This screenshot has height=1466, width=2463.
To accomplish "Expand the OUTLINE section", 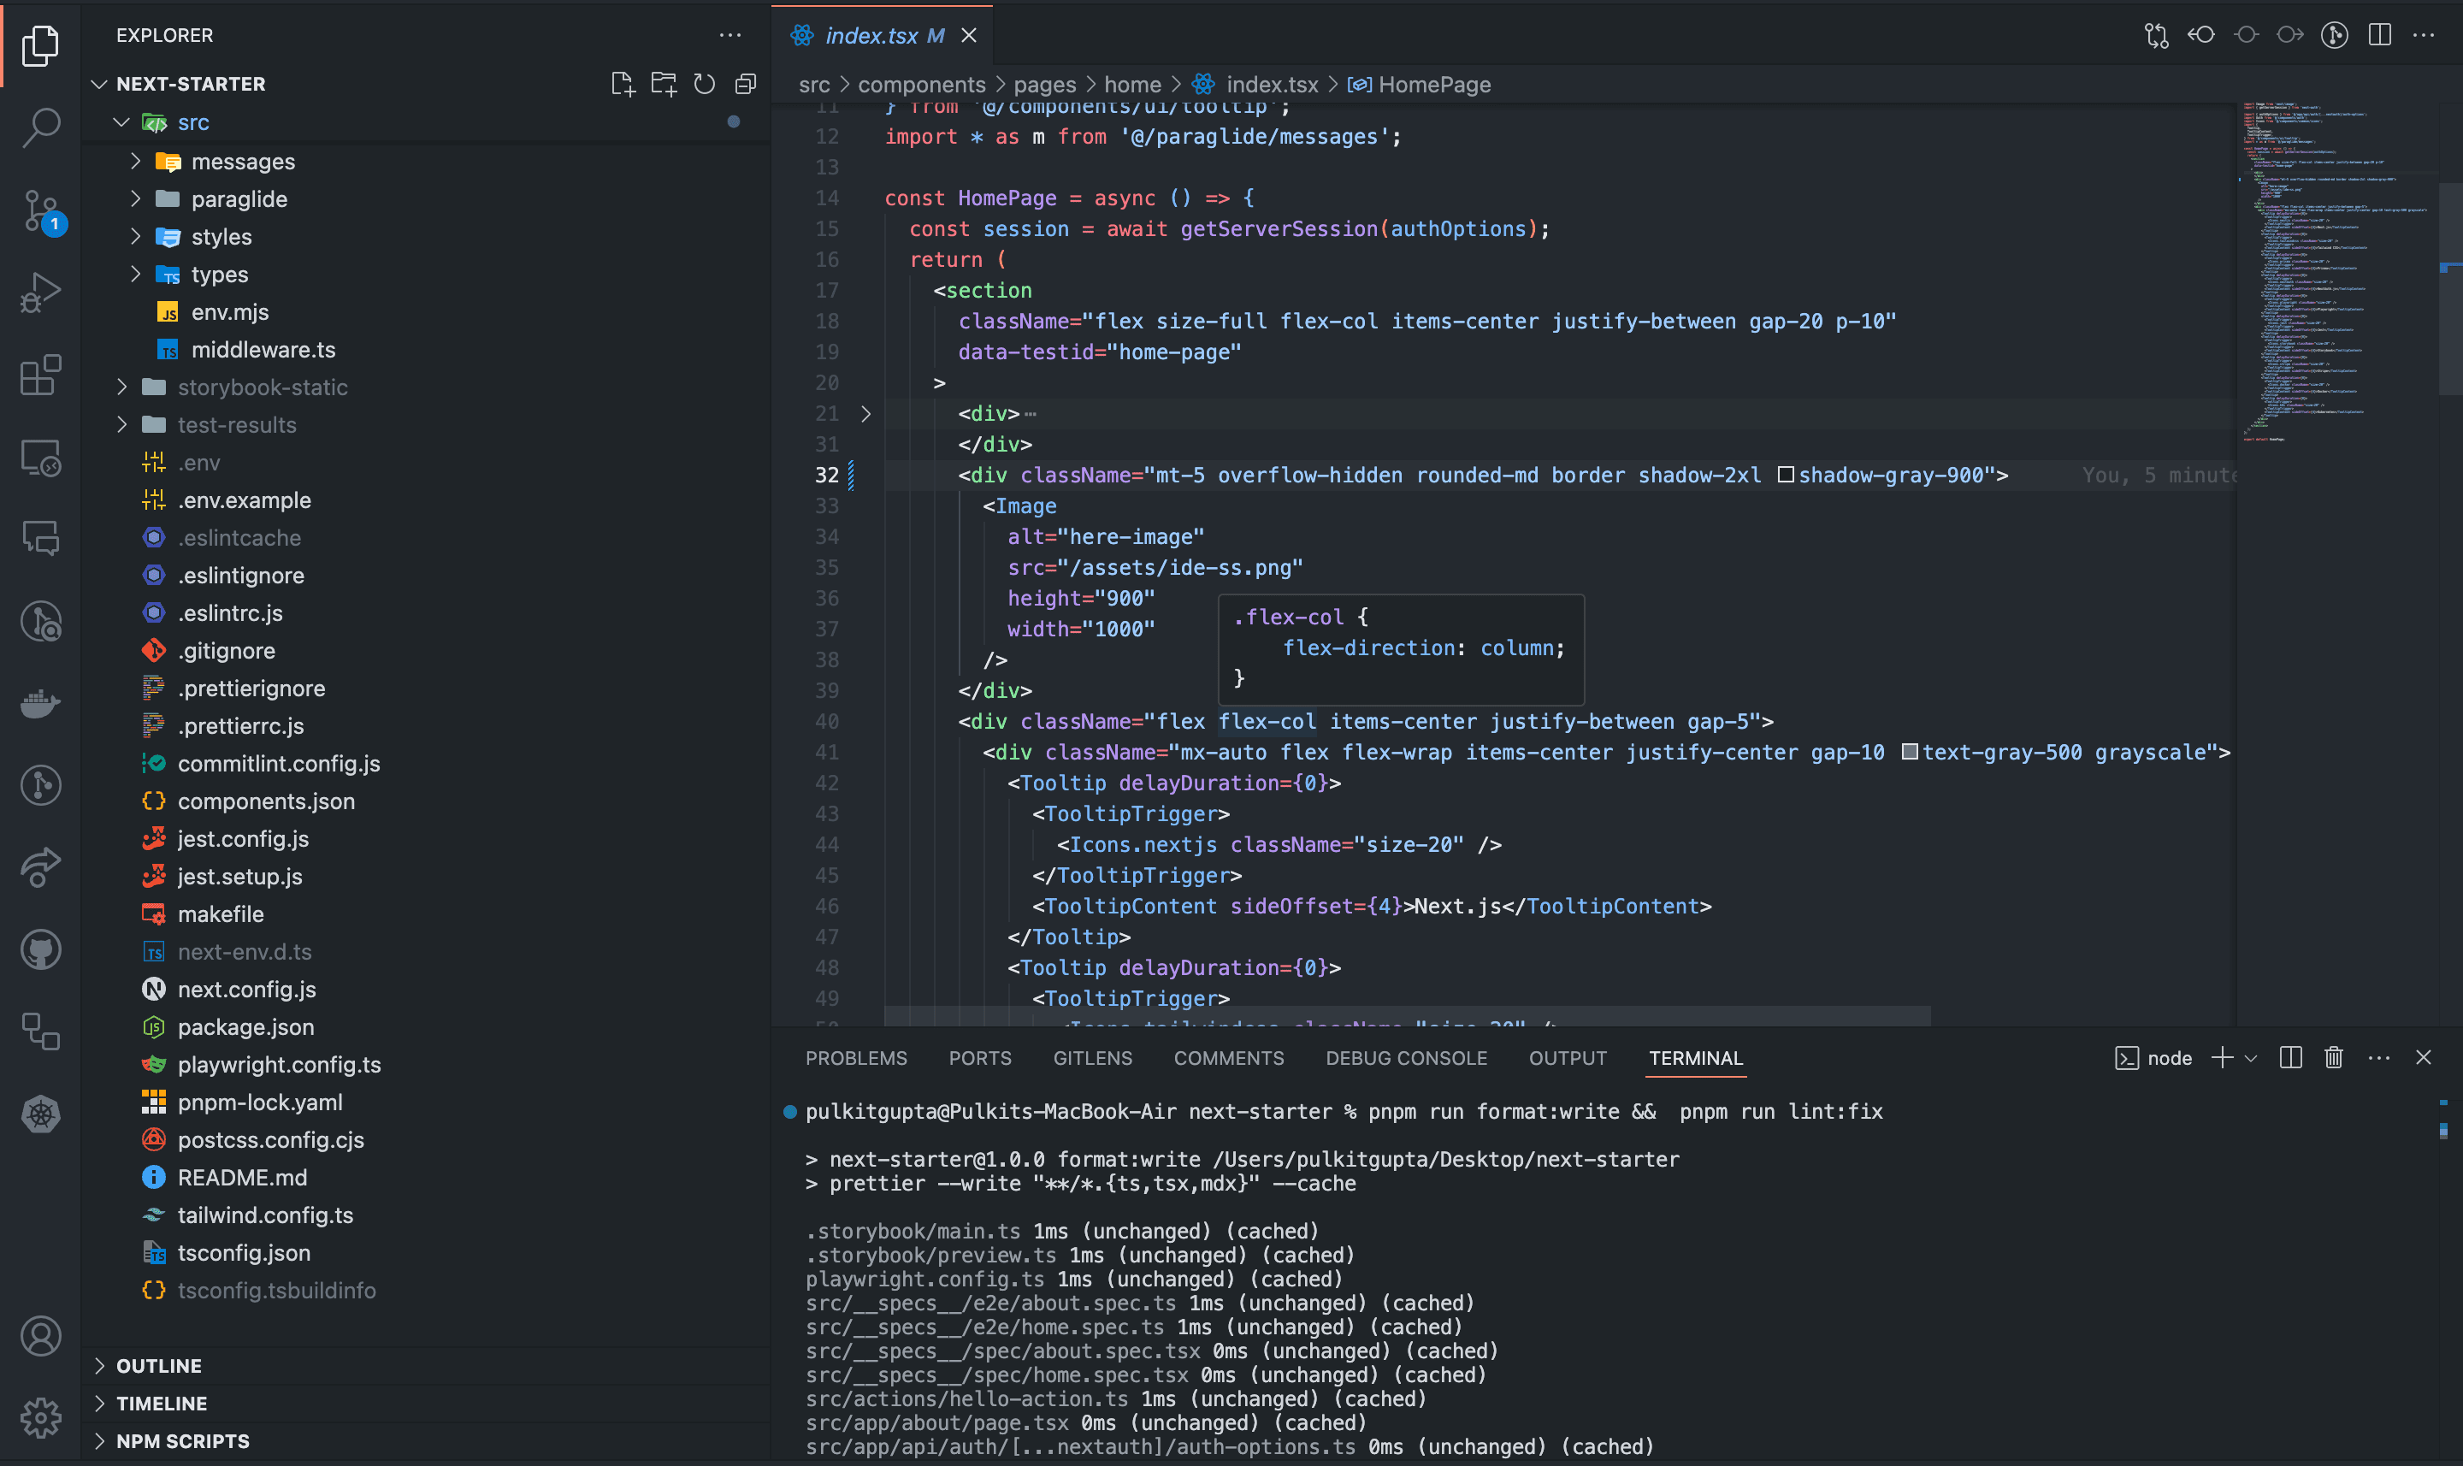I will tap(98, 1365).
